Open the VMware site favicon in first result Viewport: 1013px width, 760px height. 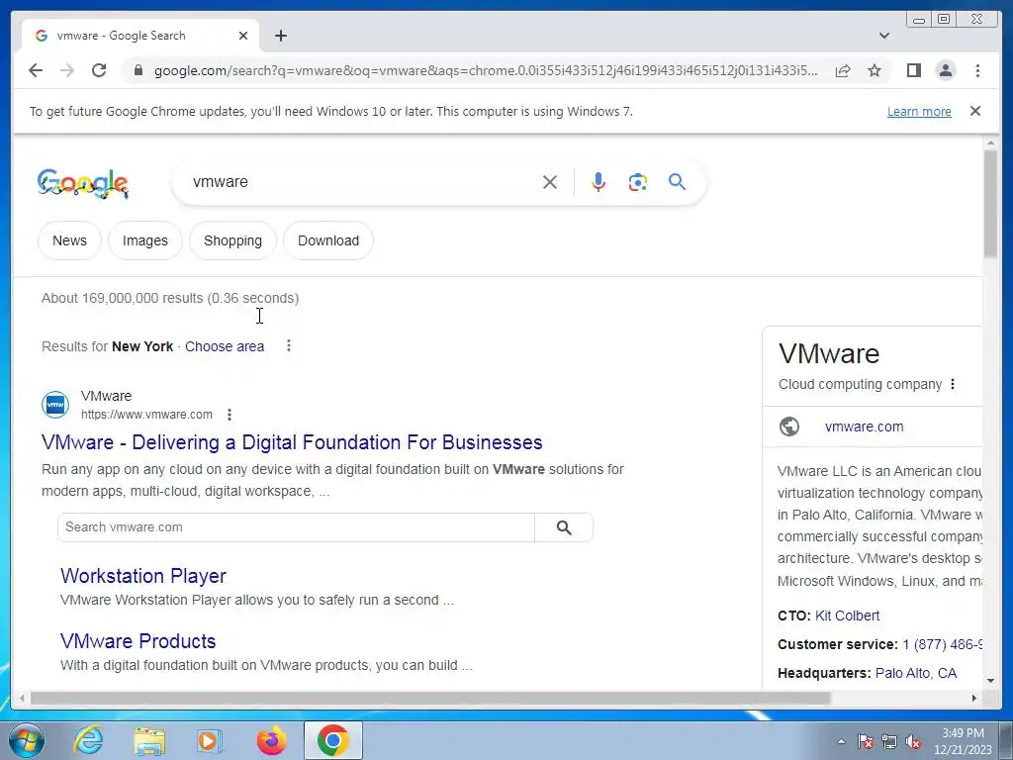point(55,405)
